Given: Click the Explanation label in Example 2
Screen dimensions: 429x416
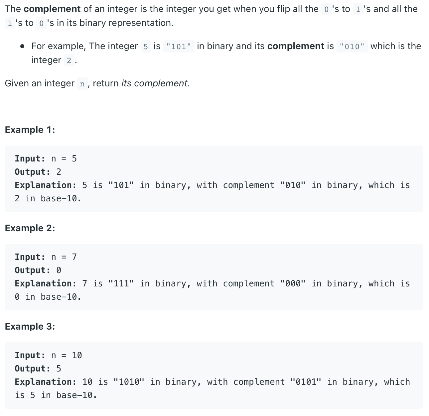Looking at the screenshot, I should (x=46, y=283).
